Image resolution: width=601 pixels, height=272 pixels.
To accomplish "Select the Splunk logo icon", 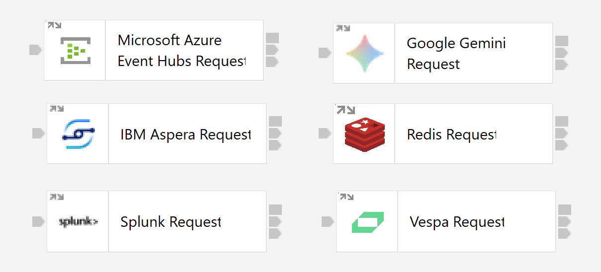I will (x=78, y=221).
